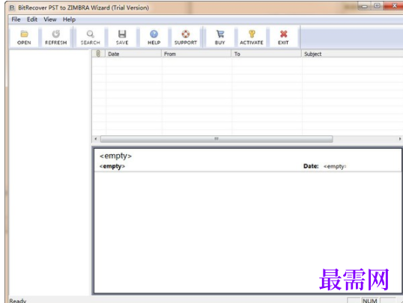Minimize the PST to ZIMBRA Wizard window
Viewport: 403px width, 303px height.
coord(365,6)
